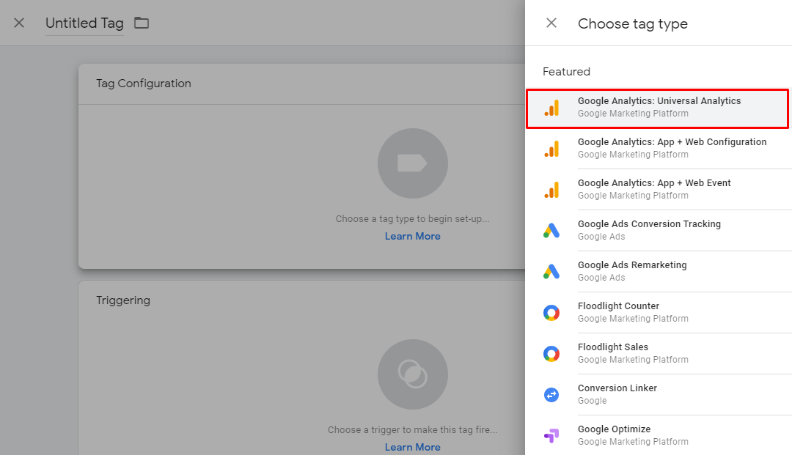
Task: Close the Choose tag type panel
Action: point(551,23)
